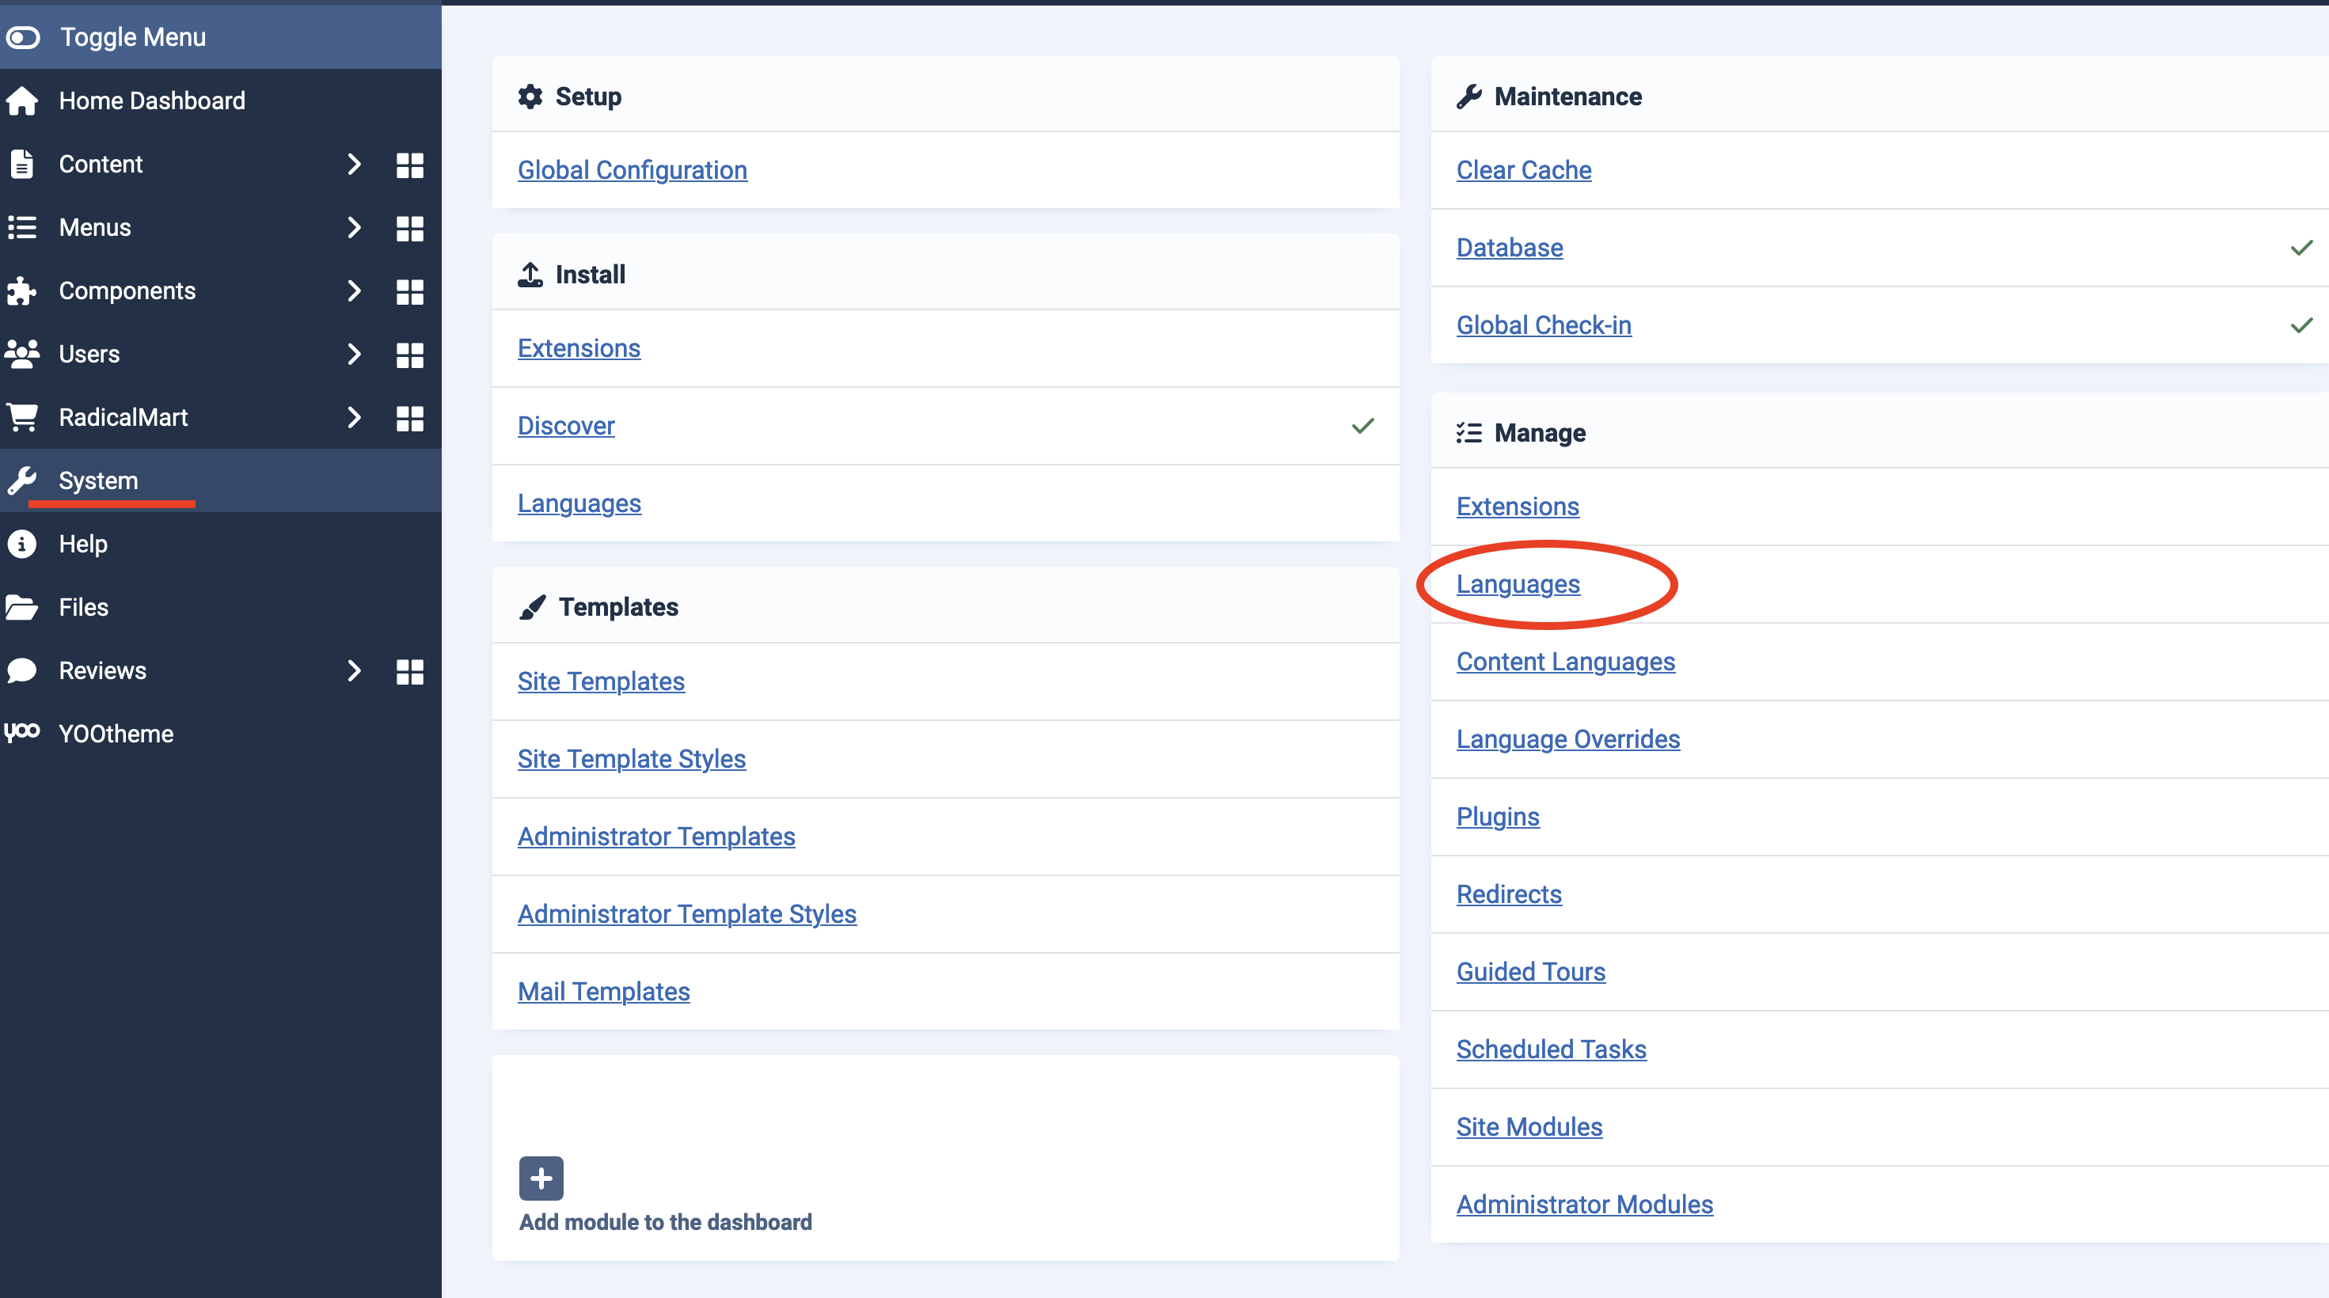The image size is (2329, 1298).
Task: Open the Help sidebar menu item
Action: click(x=83, y=545)
